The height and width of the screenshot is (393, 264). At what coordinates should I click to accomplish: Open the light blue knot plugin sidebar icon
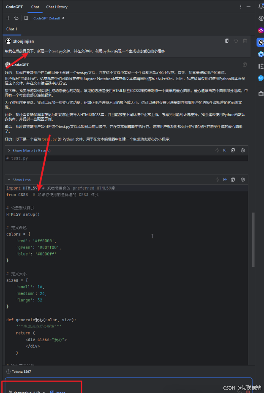[261, 54]
